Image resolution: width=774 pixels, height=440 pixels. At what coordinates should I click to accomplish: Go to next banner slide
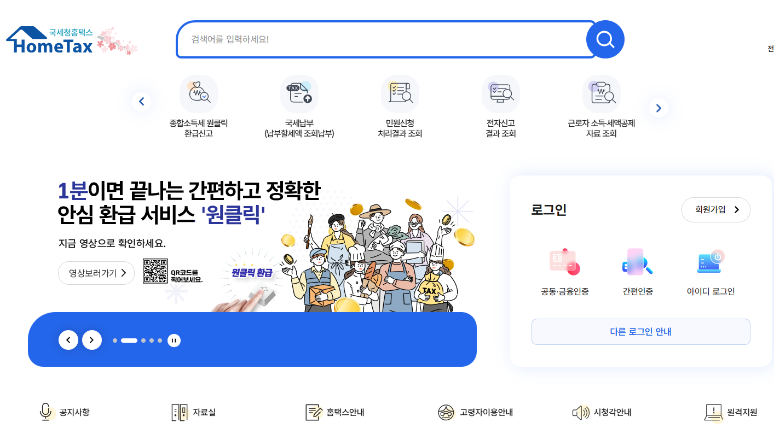click(x=92, y=340)
